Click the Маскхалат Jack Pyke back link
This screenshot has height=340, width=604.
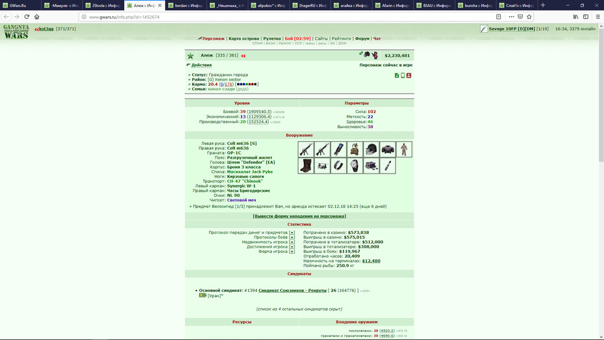(249, 172)
